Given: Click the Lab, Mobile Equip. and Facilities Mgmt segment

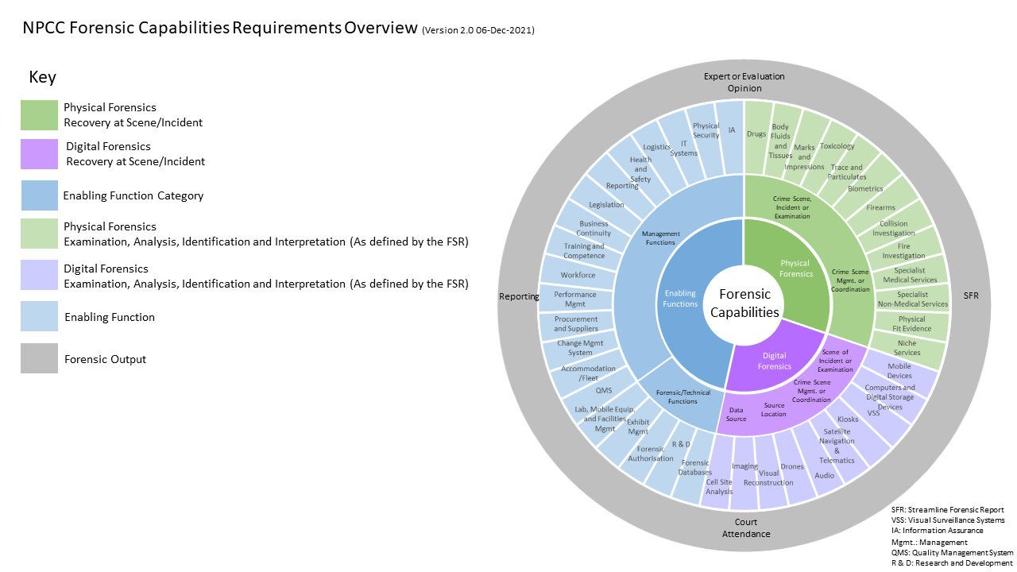Looking at the screenshot, I should 605,419.
